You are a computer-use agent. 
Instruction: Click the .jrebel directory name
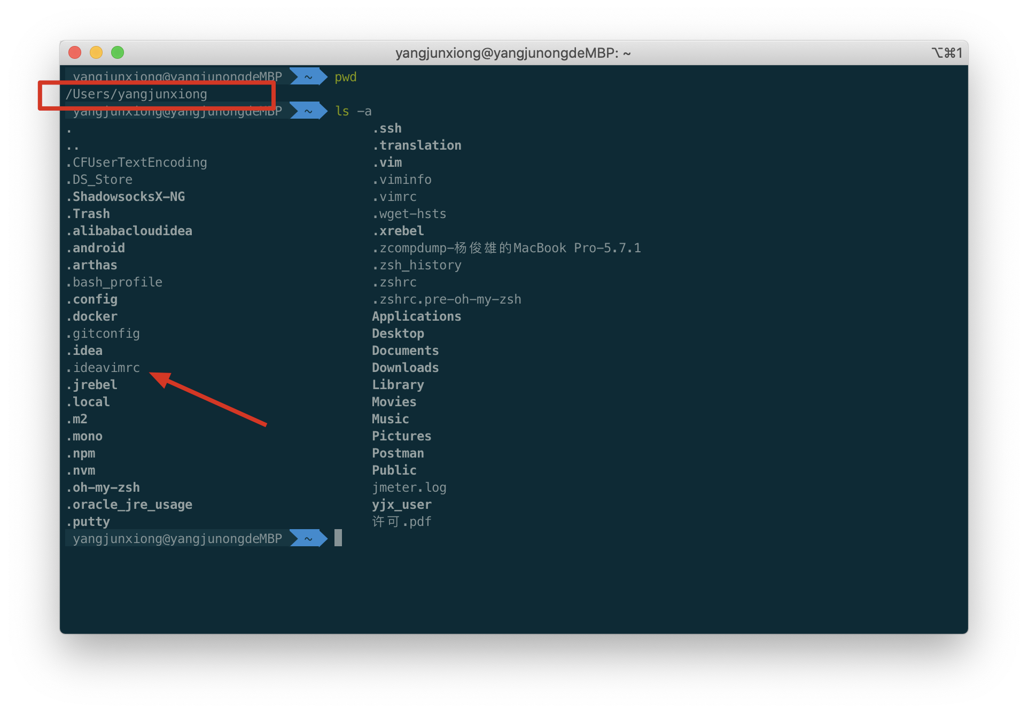point(91,385)
